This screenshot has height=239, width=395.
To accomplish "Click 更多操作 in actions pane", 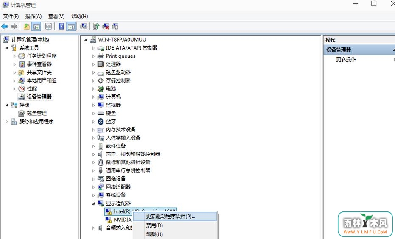I will click(x=346, y=60).
